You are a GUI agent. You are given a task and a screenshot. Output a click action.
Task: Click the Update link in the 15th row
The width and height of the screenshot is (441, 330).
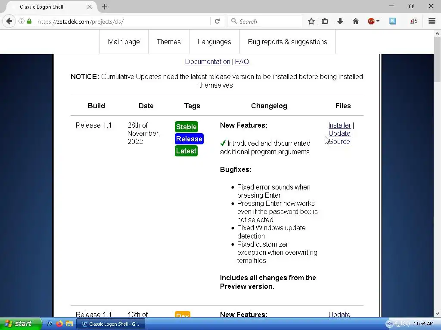tap(339, 315)
